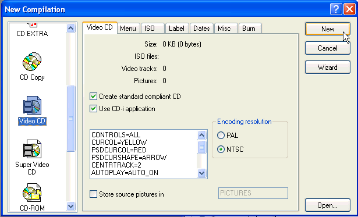Screen dimensions: 358x217
Task: Click up arrow of compilation type list
Action: click(71, 29)
